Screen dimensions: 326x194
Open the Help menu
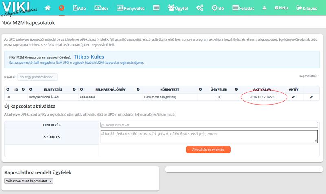281,8
